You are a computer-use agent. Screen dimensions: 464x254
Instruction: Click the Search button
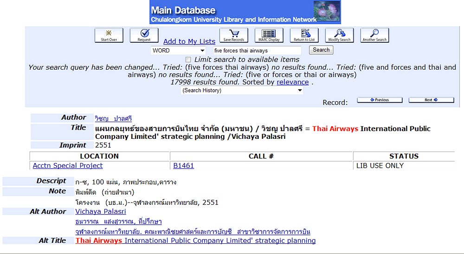(321, 50)
